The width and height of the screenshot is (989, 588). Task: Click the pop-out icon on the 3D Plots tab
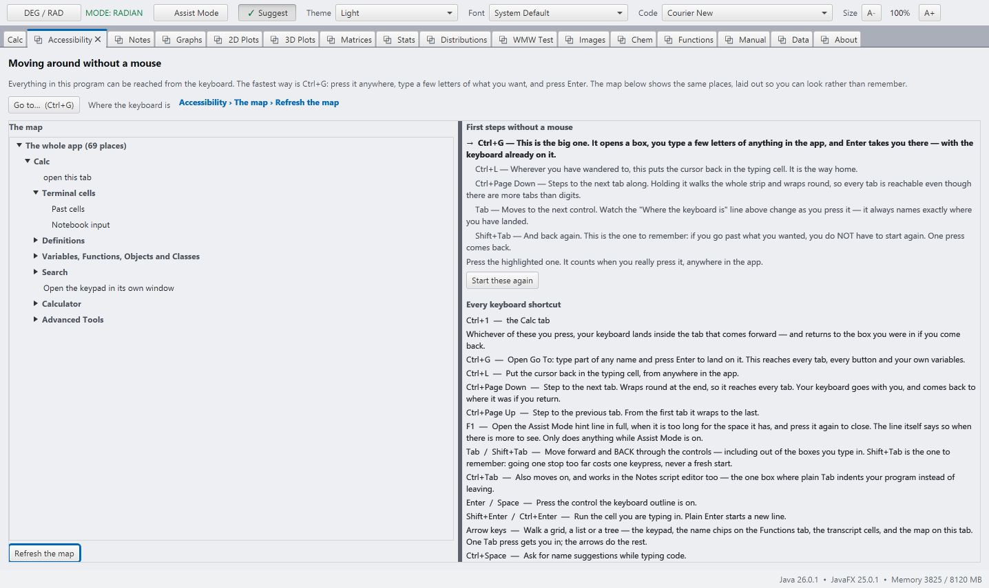click(275, 40)
